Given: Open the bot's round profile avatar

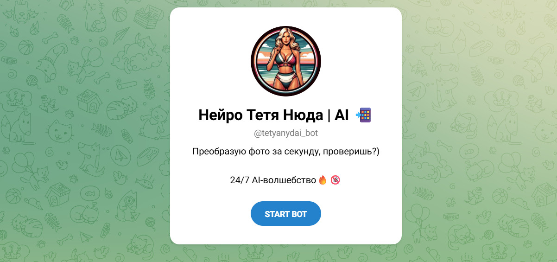Looking at the screenshot, I should (286, 61).
